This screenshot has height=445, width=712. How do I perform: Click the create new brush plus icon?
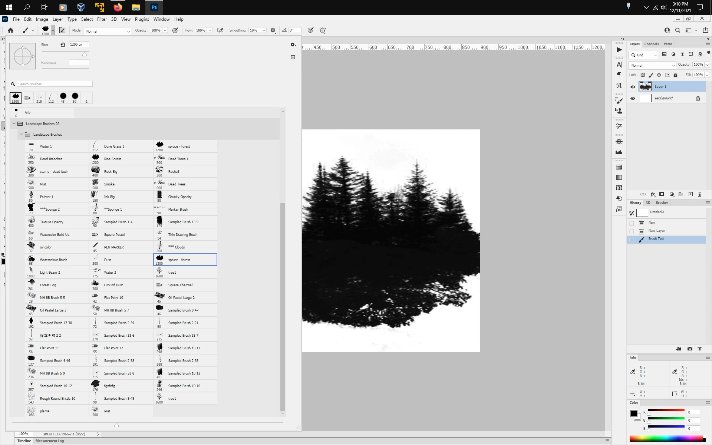click(x=293, y=57)
